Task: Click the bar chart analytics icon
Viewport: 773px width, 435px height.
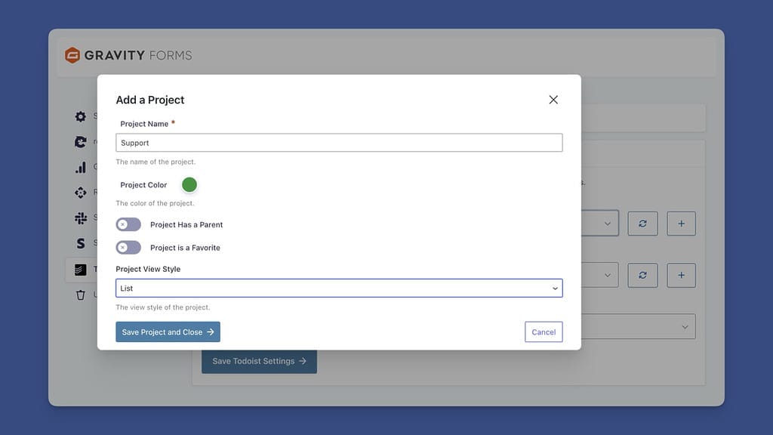Action: 81,167
